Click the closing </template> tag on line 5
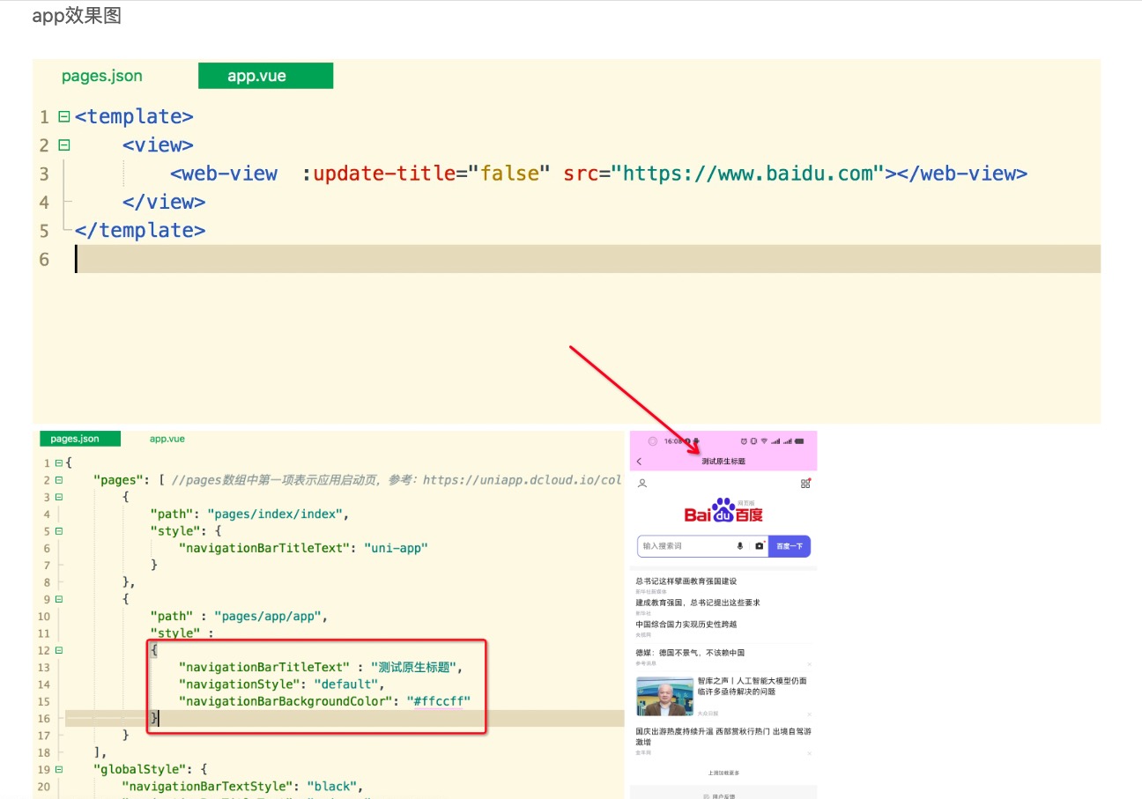Screen dimensions: 1142x799 tap(140, 230)
